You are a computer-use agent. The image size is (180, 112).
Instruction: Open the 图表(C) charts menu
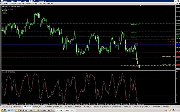coord(28,3)
